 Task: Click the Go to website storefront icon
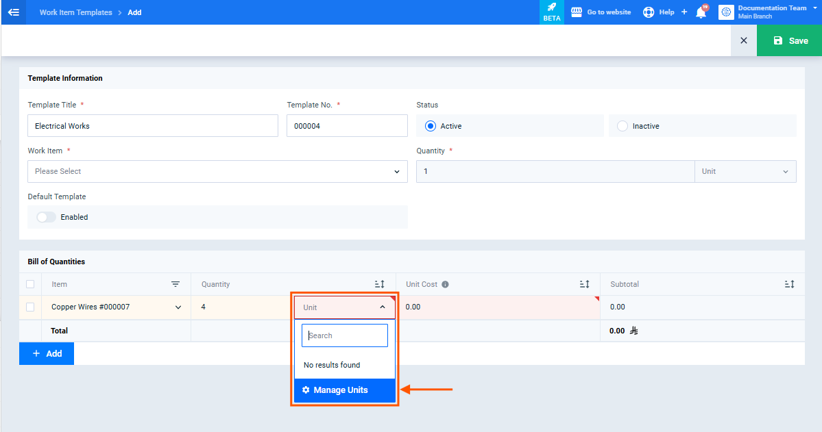576,12
